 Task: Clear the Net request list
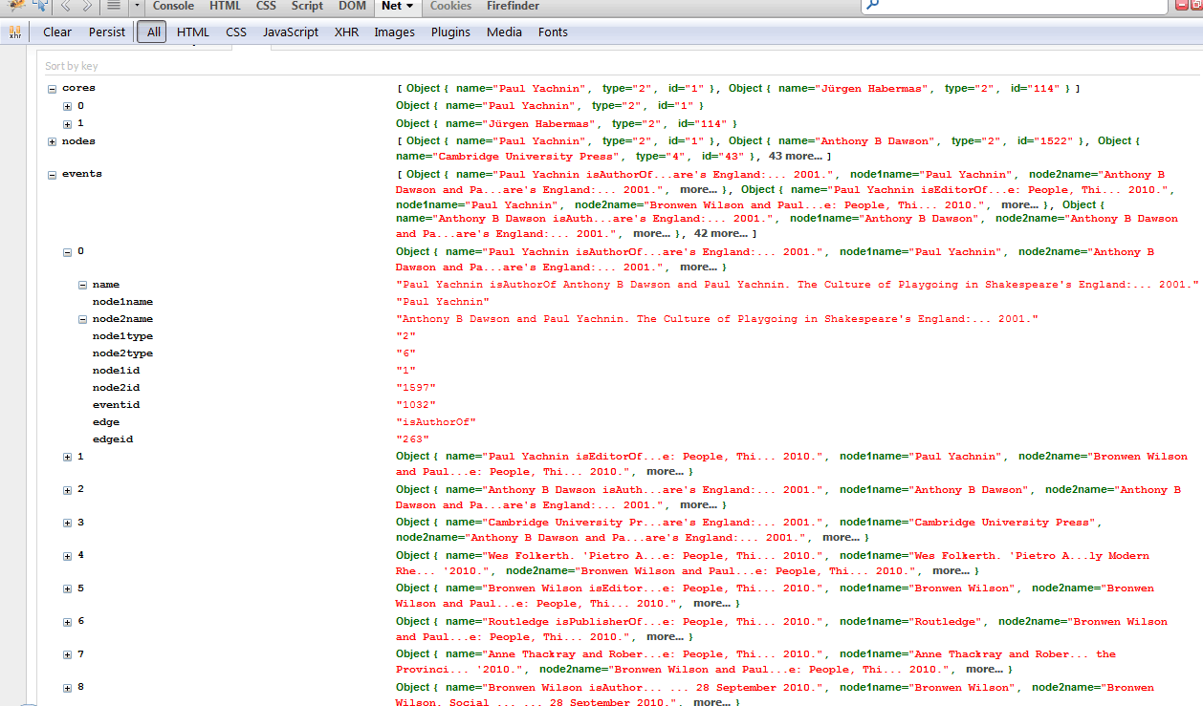tap(57, 32)
